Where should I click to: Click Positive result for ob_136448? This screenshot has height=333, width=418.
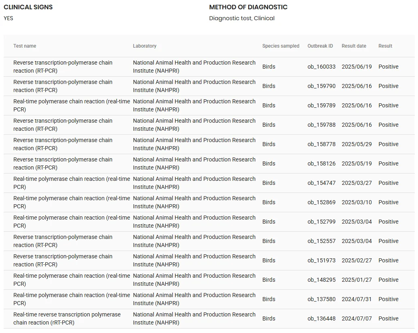(x=388, y=318)
